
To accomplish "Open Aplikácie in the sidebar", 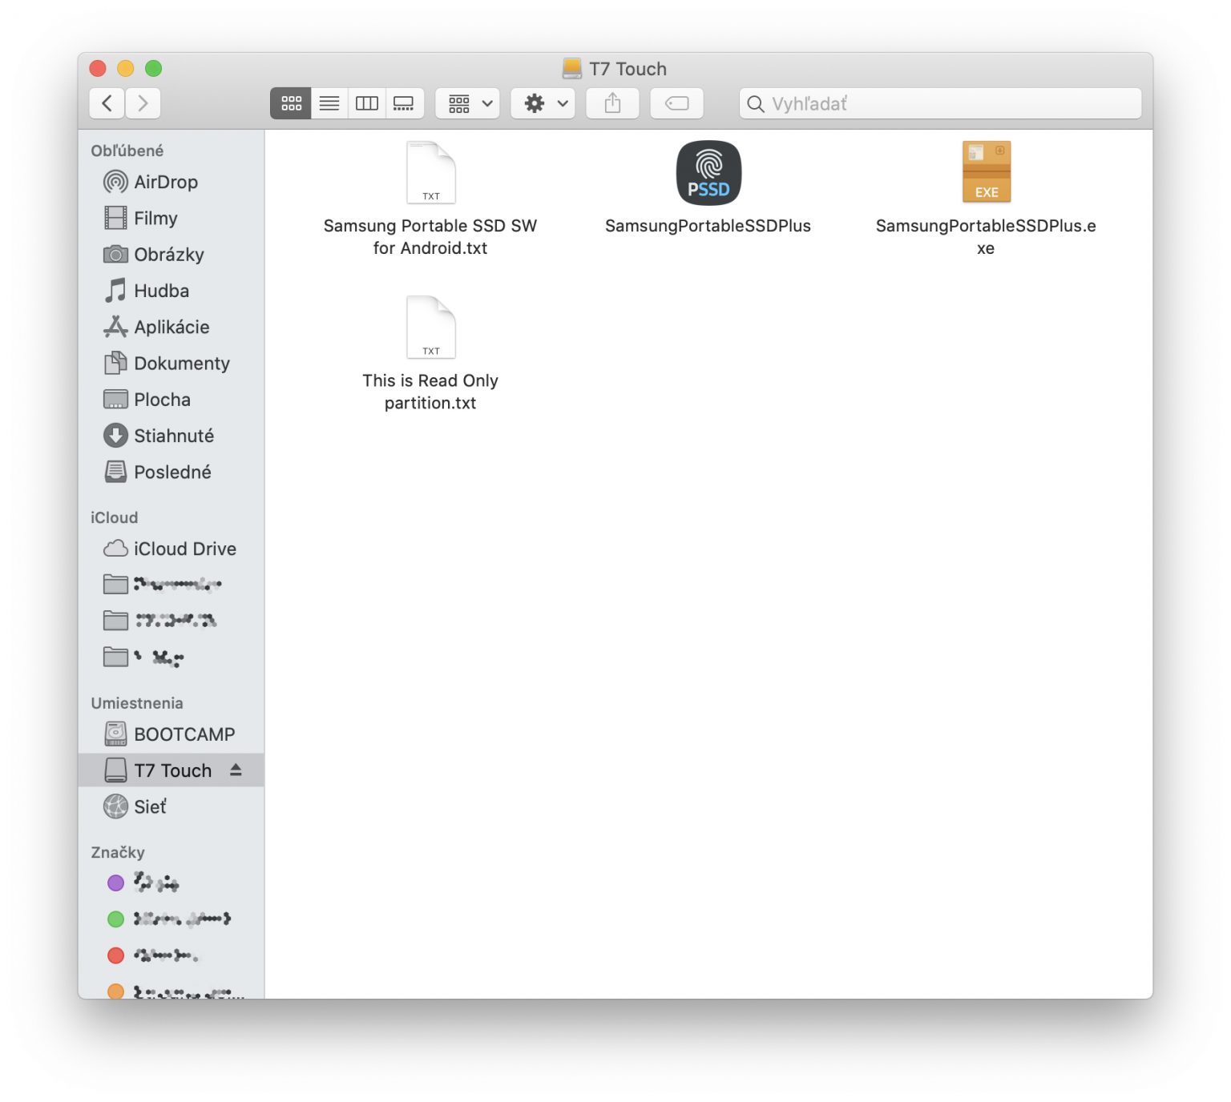I will (x=171, y=327).
